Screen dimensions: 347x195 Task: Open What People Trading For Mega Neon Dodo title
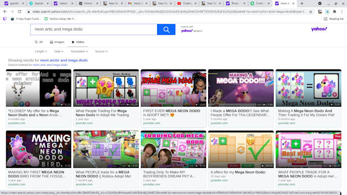point(102,113)
